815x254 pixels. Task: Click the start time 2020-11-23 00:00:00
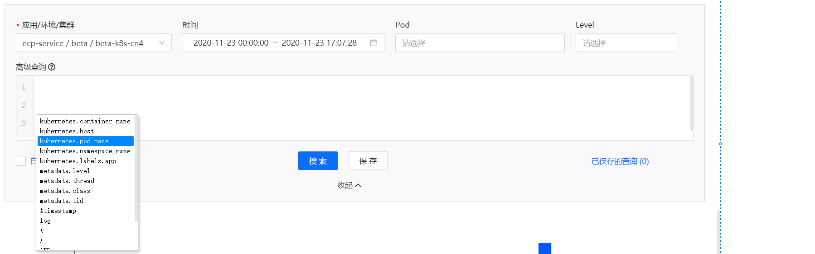pos(231,43)
